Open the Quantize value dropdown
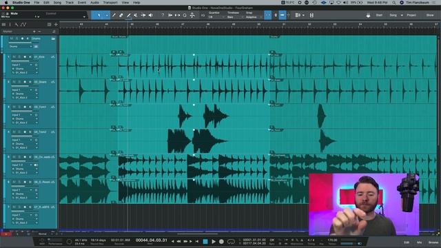The height and width of the screenshot is (248, 441). click(x=216, y=17)
